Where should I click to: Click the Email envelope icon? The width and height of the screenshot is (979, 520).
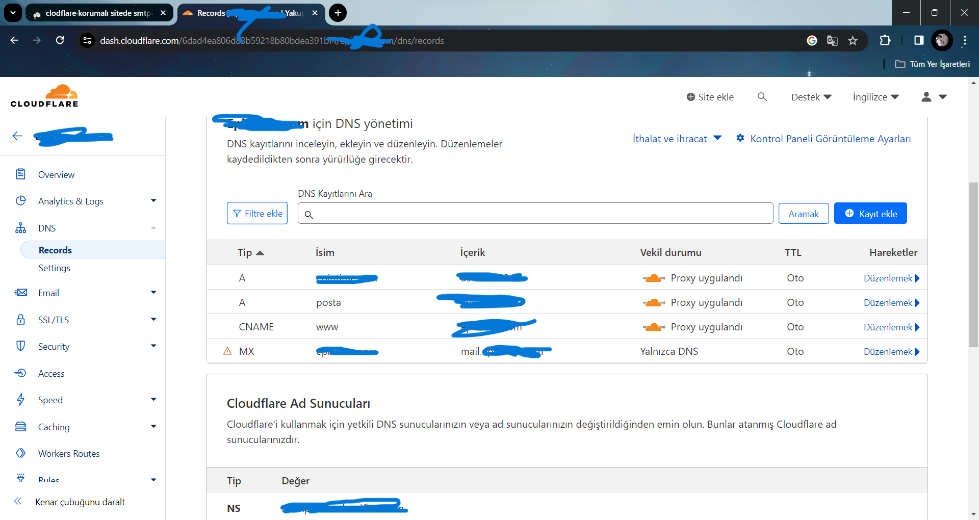(x=20, y=293)
